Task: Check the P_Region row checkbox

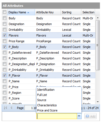Action: coord(4,93)
